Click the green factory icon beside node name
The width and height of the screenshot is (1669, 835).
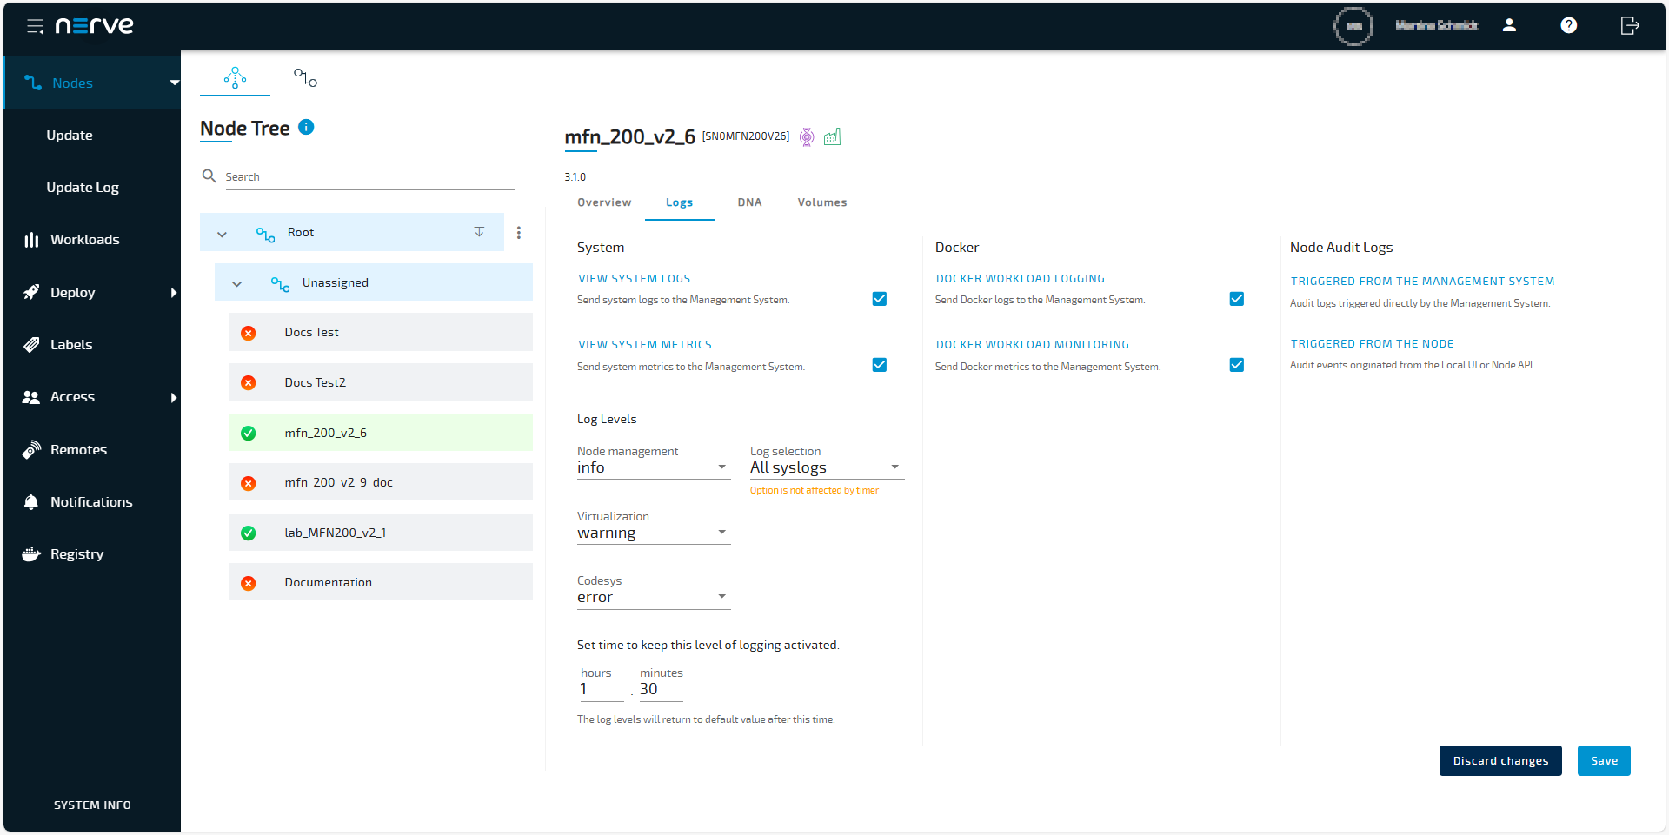pos(833,137)
